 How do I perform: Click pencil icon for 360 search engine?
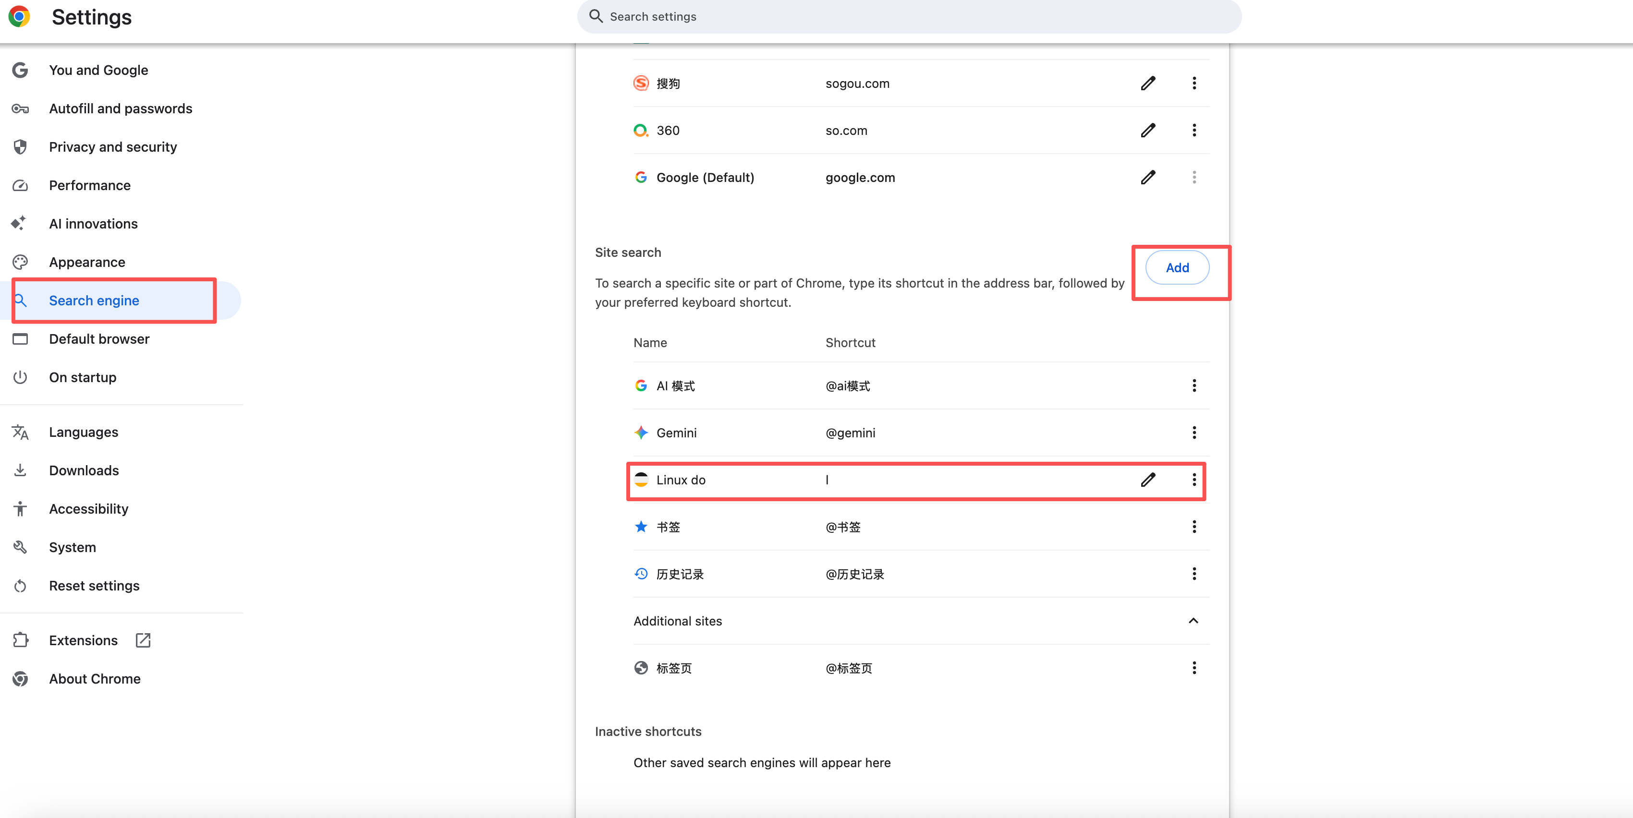tap(1148, 130)
